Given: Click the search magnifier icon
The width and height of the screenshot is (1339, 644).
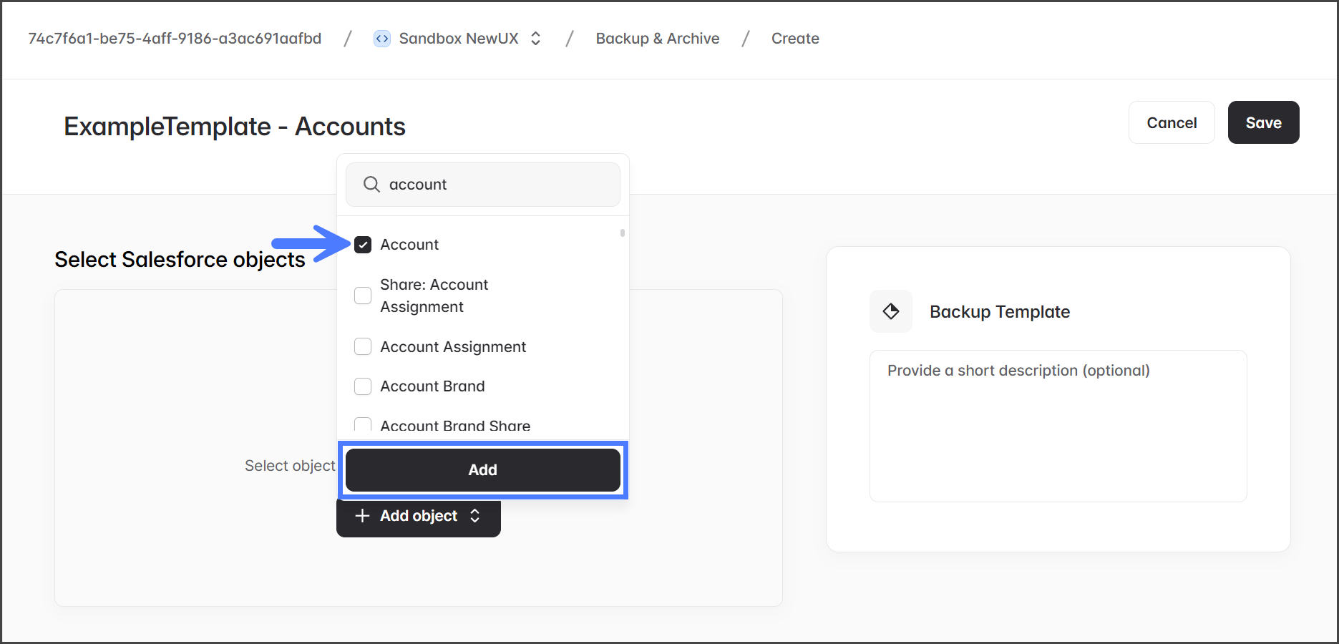Looking at the screenshot, I should [x=371, y=185].
